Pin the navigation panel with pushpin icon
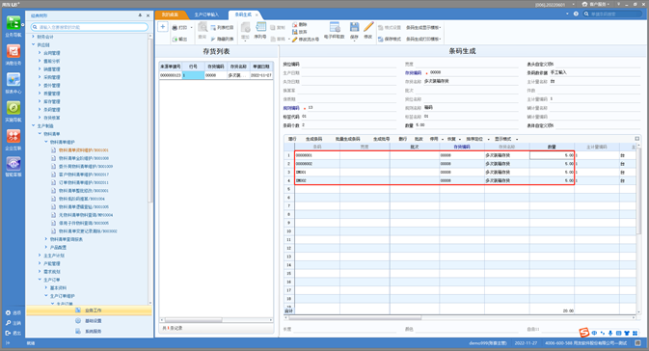649x351 pixels. (x=140, y=15)
